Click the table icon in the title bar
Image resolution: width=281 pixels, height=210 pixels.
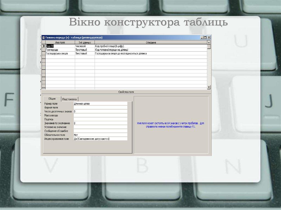click(43, 38)
